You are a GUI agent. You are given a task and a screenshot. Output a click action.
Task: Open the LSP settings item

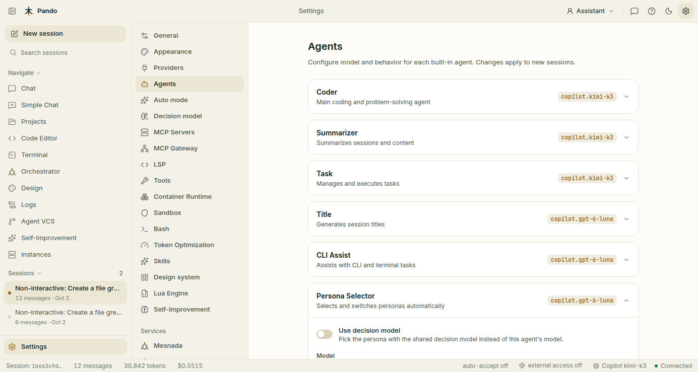coord(189,165)
